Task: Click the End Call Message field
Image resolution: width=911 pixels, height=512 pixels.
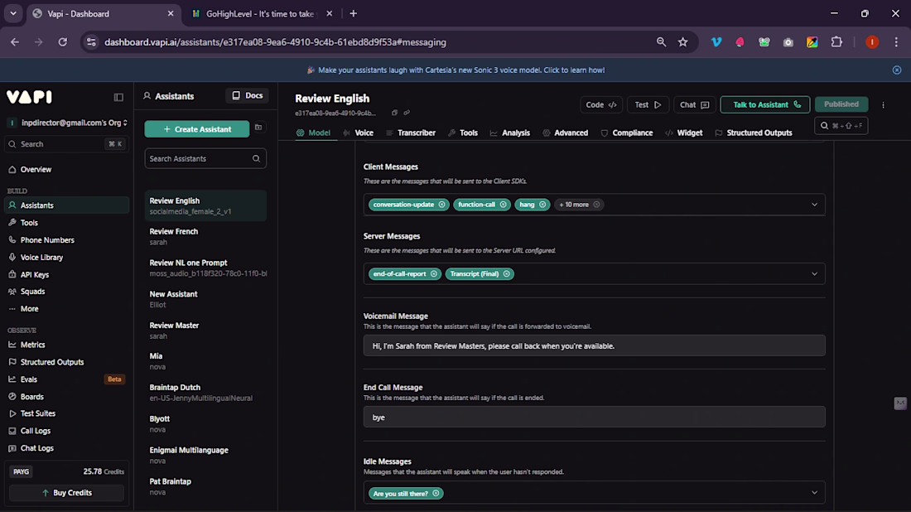Action: [x=595, y=418]
